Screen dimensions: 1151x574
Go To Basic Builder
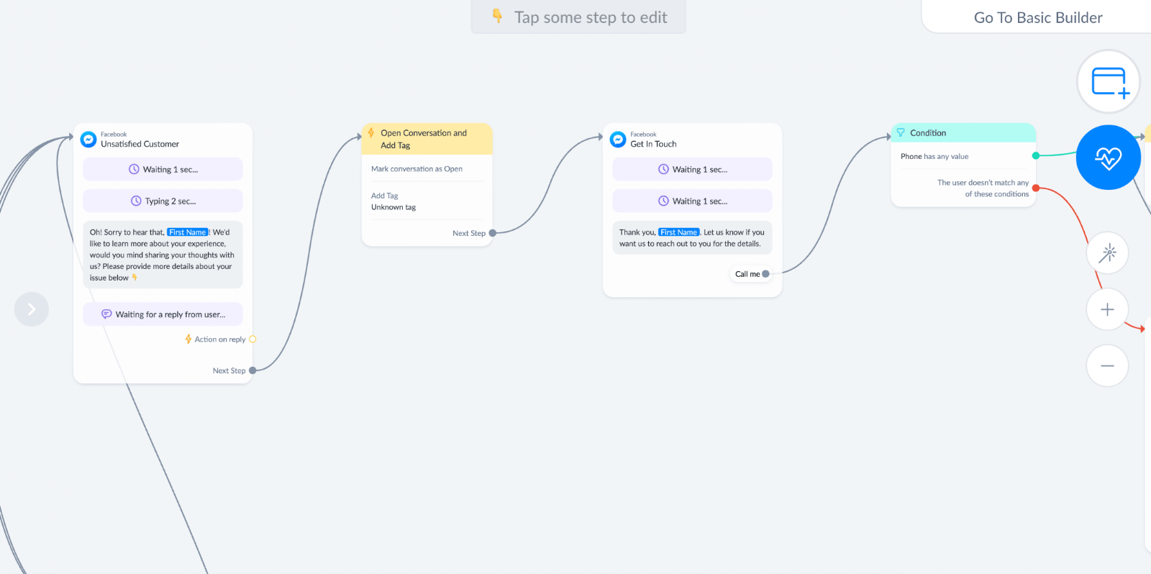coord(1038,17)
